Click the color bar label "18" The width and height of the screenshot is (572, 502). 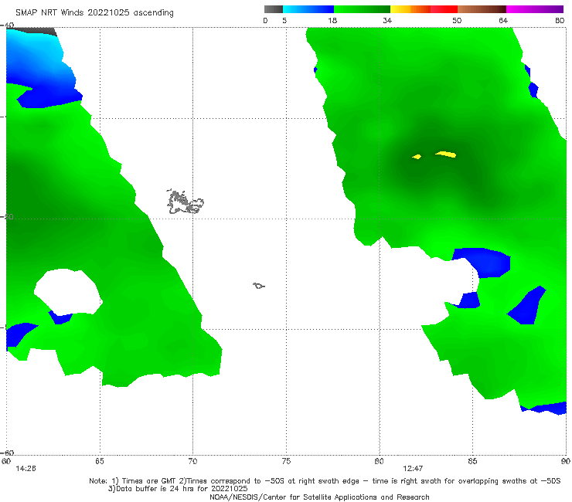(332, 21)
